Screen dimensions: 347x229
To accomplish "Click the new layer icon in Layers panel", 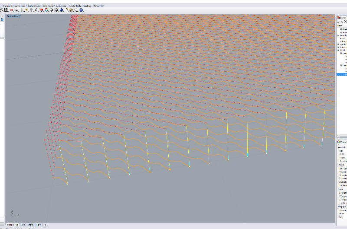I will pyautogui.click(x=338, y=22).
